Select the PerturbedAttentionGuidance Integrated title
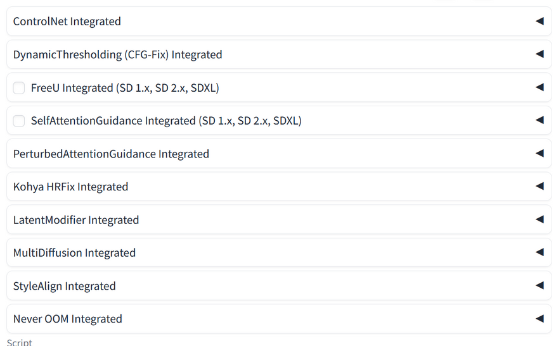Image resolution: width=556 pixels, height=346 pixels. coord(111,154)
